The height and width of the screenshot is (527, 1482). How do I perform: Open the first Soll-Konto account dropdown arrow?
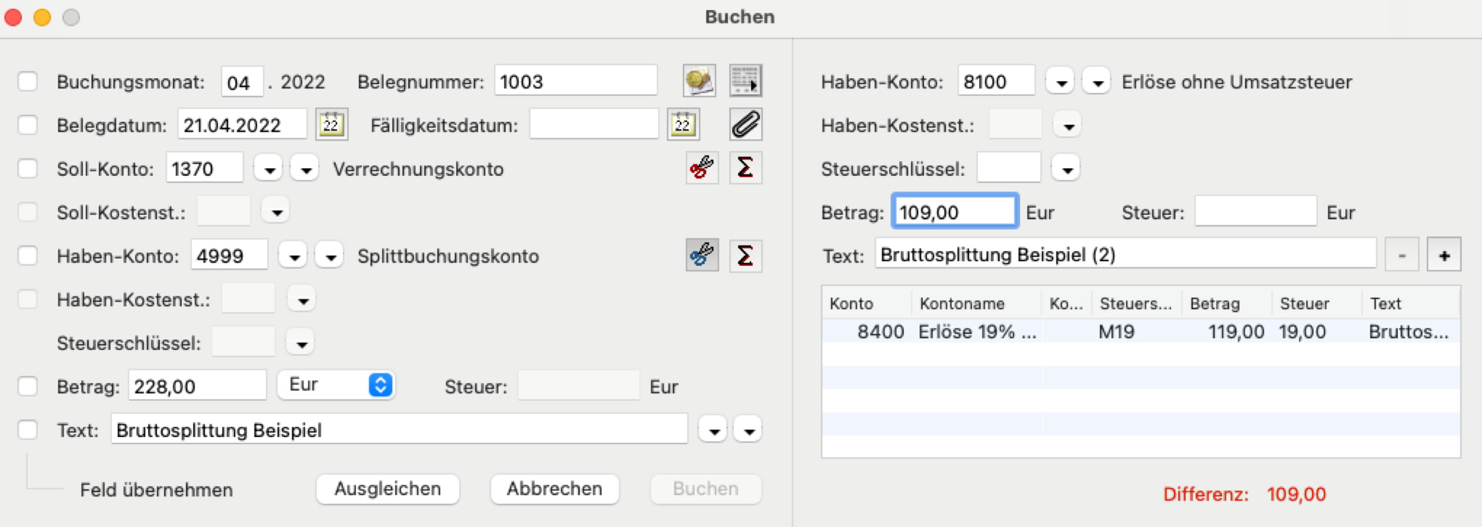pyautogui.click(x=269, y=169)
